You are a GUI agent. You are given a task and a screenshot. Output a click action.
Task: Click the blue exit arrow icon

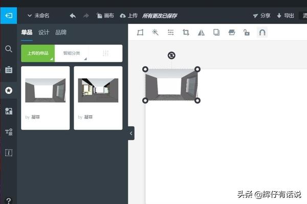[9, 16]
